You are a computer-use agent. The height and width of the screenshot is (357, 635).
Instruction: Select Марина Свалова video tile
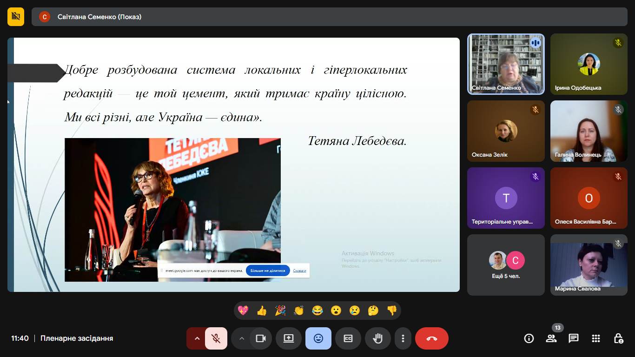(589, 265)
